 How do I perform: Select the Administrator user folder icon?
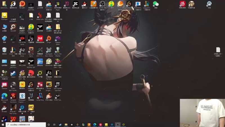click(x=4, y=4)
